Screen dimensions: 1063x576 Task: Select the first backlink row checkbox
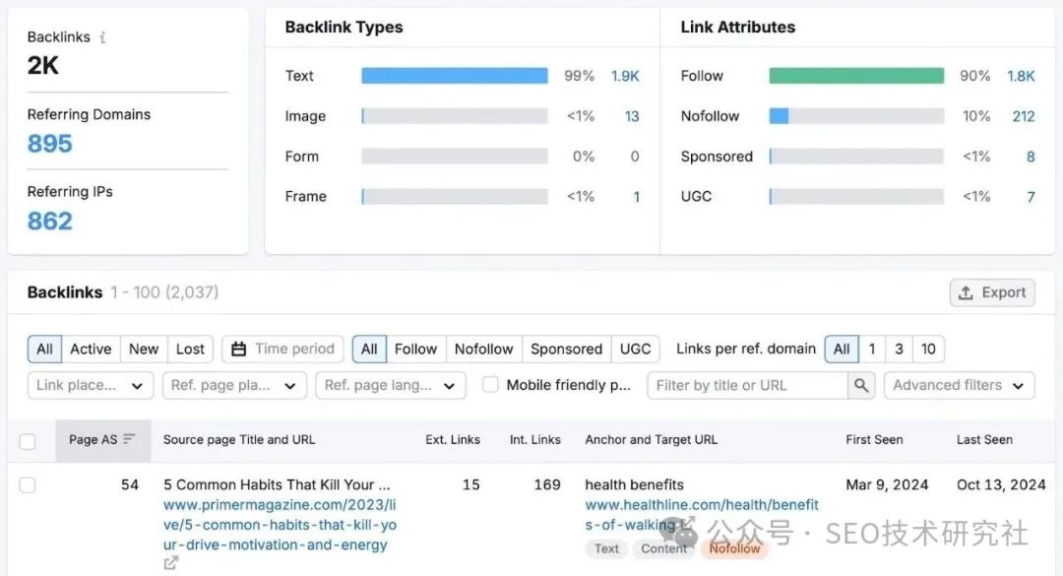click(x=28, y=485)
